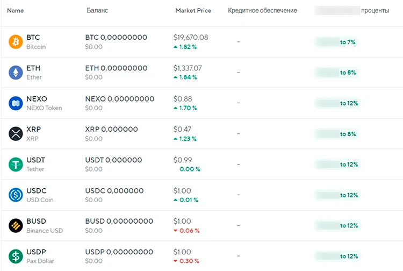Click the XRP 'to 8%' interest badge
403x271 pixels.
(336, 134)
